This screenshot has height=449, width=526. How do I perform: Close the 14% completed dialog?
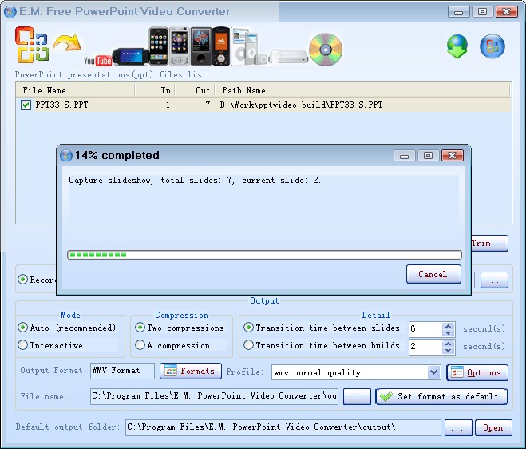point(453,156)
